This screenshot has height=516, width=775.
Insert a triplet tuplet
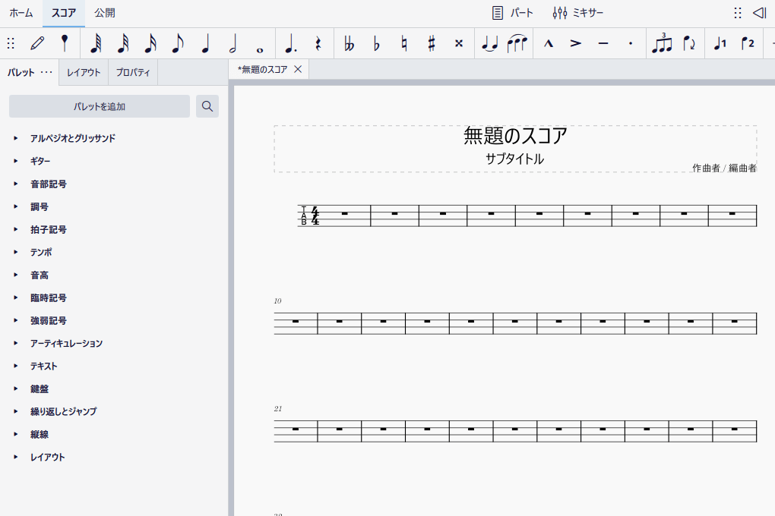click(x=663, y=43)
